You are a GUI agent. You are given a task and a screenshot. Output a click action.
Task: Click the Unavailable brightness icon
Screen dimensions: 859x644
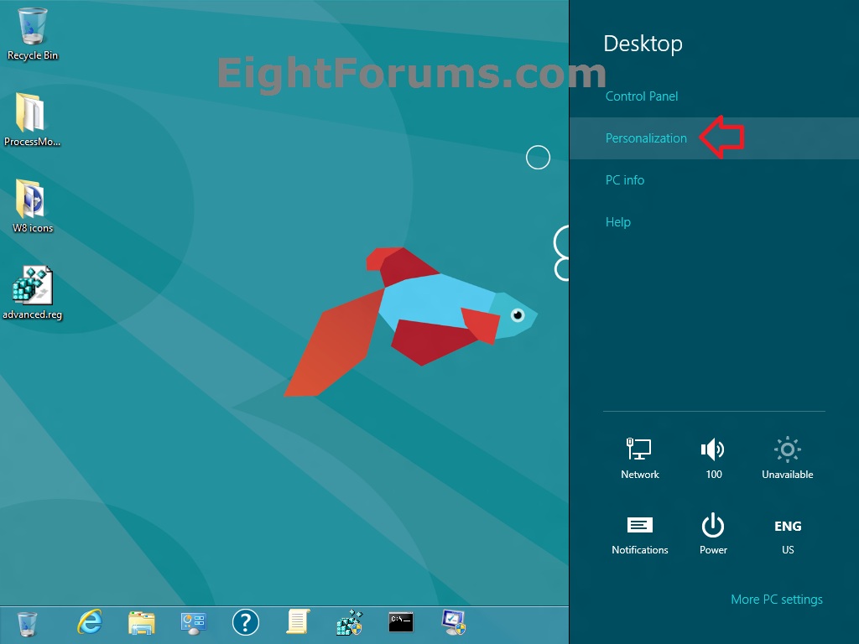tap(787, 458)
